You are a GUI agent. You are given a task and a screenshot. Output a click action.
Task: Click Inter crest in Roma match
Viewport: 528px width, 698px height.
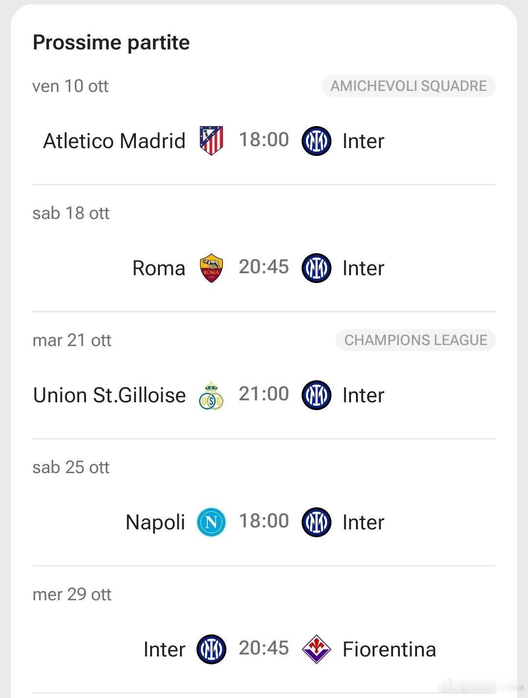click(x=316, y=268)
